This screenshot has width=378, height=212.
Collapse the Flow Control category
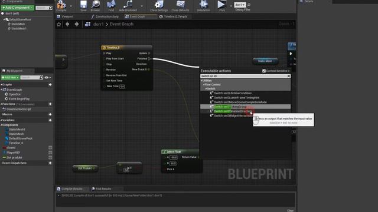204,85
